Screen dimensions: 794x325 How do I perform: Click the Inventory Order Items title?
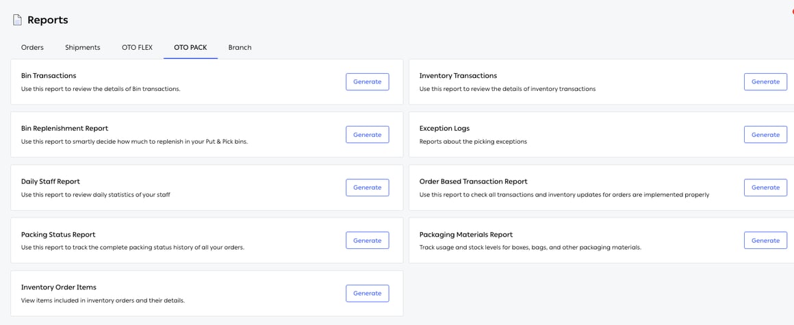[59, 287]
